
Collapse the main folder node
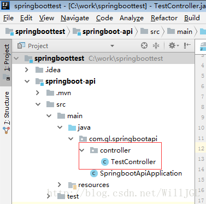[x=49, y=116]
